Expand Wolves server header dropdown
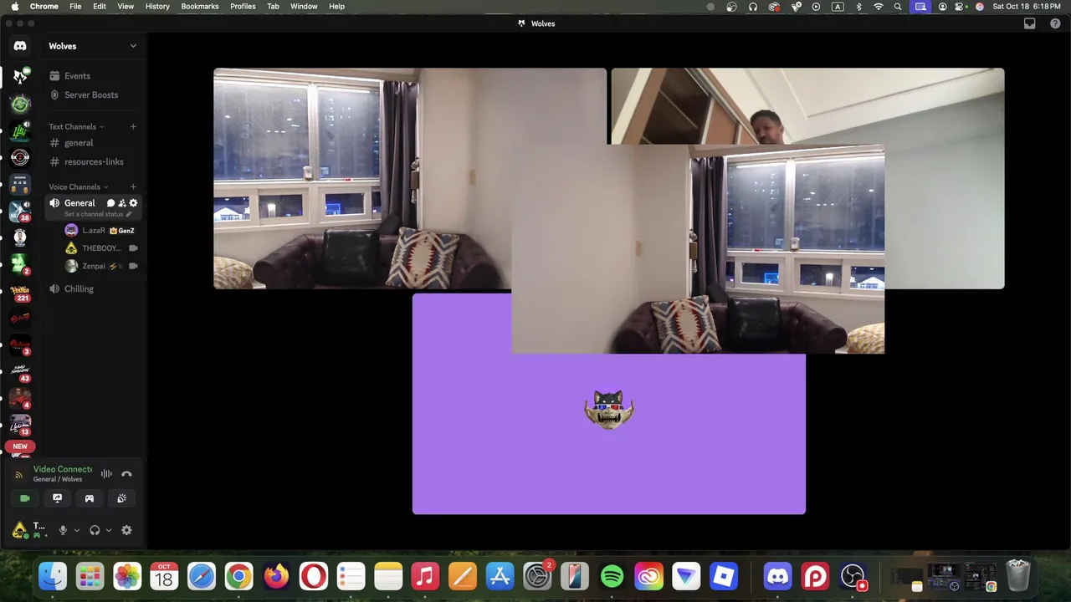Image resolution: width=1071 pixels, height=602 pixels. [93, 46]
